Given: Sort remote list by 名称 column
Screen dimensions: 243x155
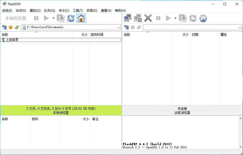Looking at the screenshot, I should click(x=147, y=35).
